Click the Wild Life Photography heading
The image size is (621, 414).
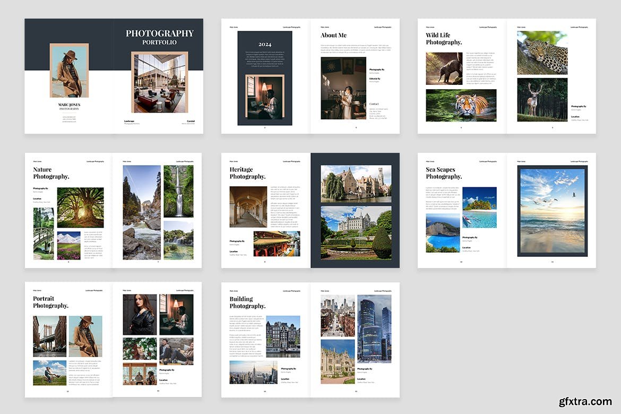click(444, 39)
